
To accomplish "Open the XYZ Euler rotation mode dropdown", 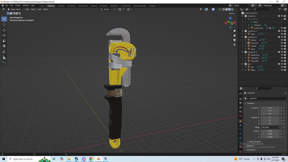I will [270, 127].
